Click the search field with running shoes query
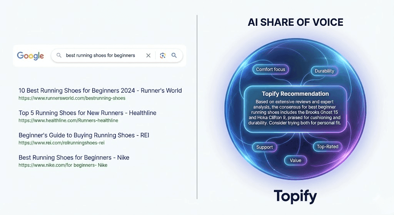This screenshot has width=394, height=215. tap(117, 55)
